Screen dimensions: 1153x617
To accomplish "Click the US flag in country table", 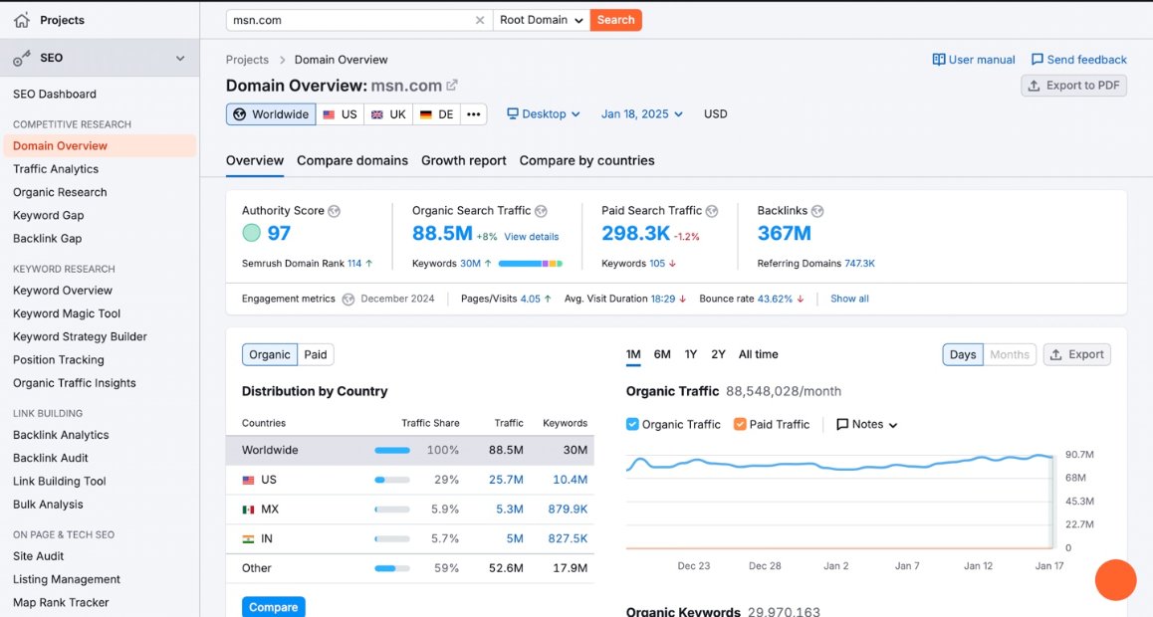I will point(248,480).
